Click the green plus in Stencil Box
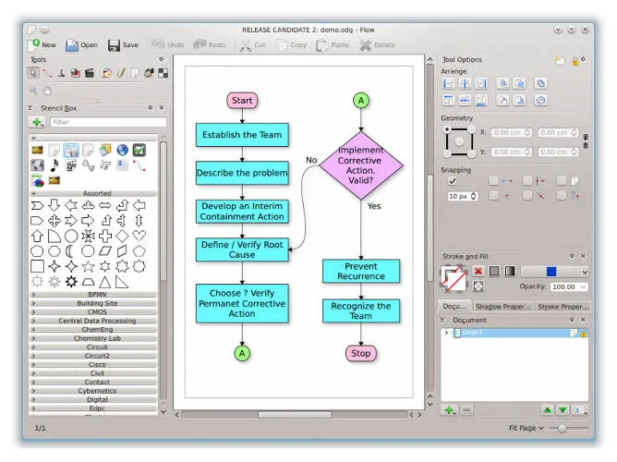 coord(37,122)
